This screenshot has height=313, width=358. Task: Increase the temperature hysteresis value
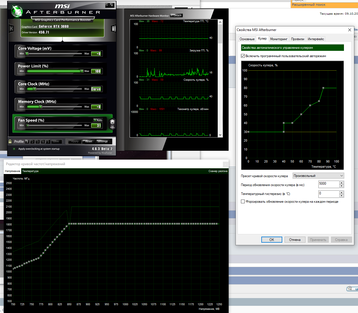(341, 192)
